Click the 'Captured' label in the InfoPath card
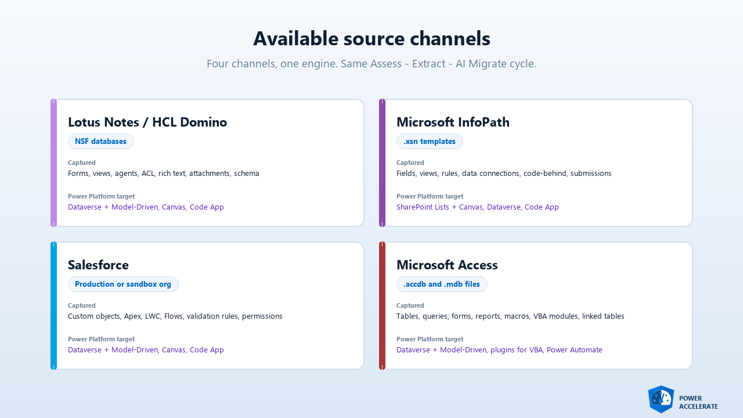 (x=410, y=163)
